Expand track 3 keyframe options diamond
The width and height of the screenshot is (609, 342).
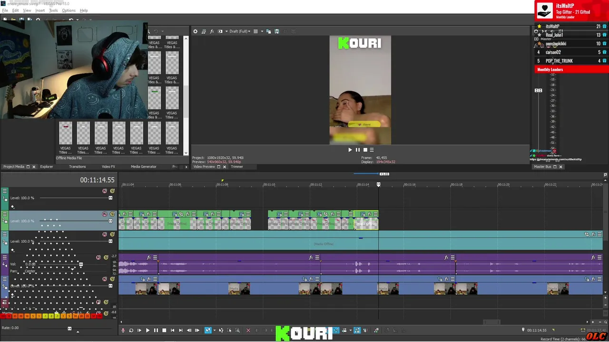tap(12, 250)
